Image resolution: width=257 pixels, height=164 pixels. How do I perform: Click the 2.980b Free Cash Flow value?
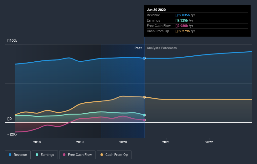[182, 26]
